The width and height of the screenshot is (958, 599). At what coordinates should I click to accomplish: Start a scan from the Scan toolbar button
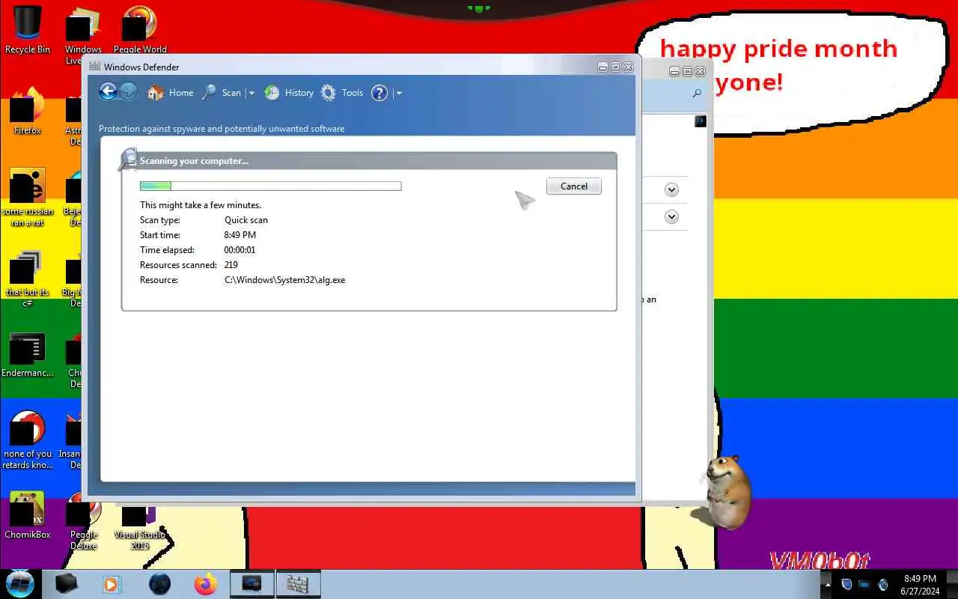(222, 93)
